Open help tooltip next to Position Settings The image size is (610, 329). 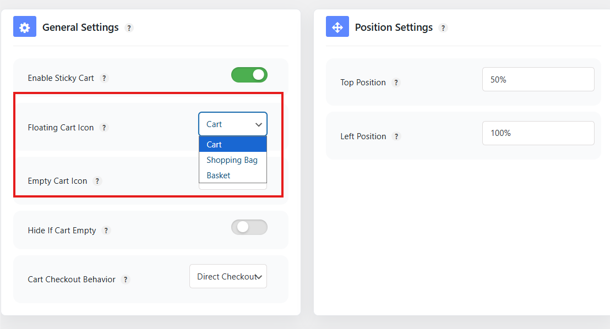click(443, 28)
